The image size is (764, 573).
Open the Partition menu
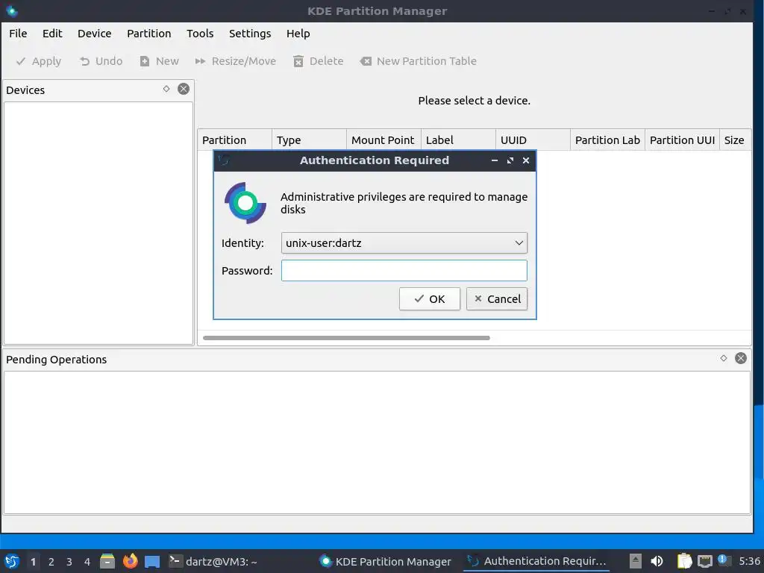point(149,34)
